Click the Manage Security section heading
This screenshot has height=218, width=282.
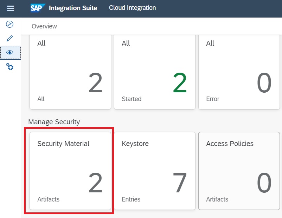[54, 122]
